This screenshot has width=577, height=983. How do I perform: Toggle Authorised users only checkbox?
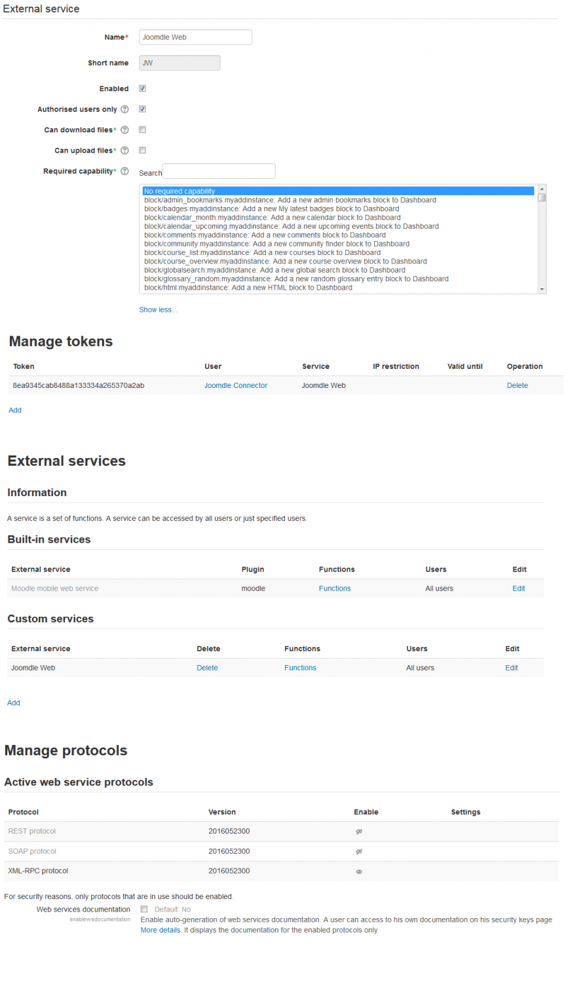pyautogui.click(x=142, y=109)
